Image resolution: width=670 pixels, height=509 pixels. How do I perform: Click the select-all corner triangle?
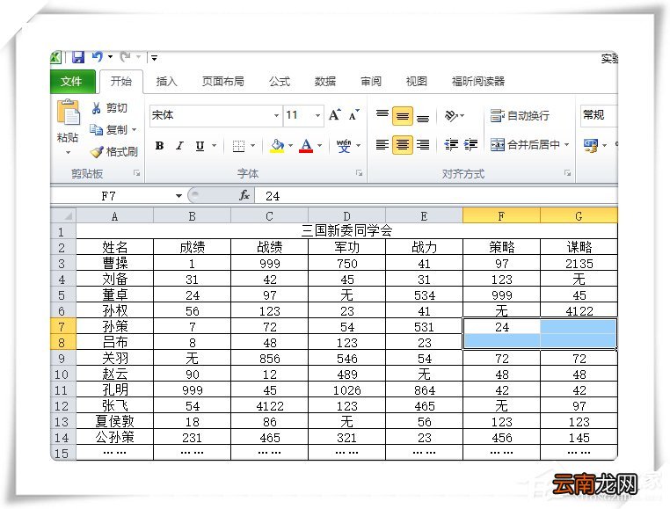coord(63,216)
